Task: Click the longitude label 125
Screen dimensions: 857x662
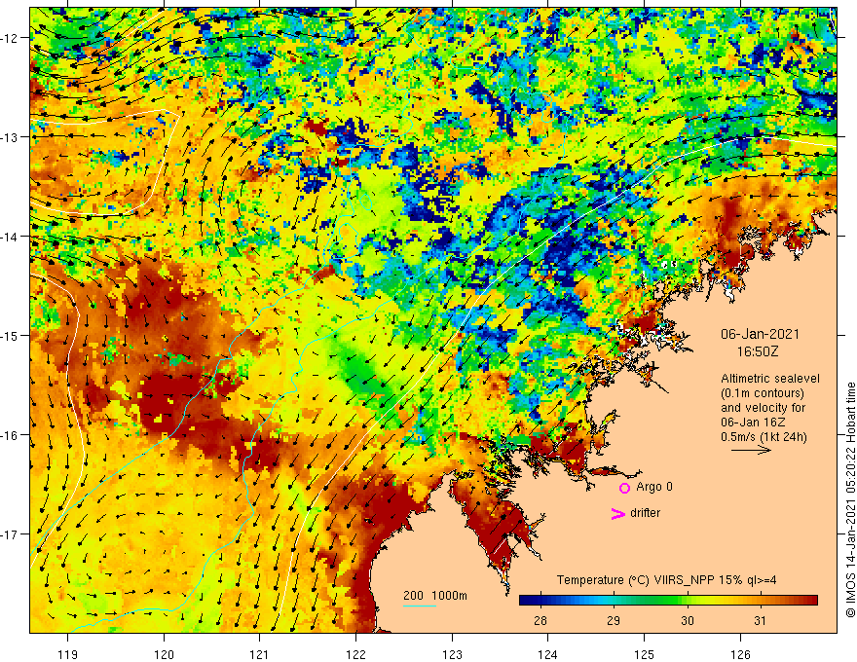Action: (645, 654)
